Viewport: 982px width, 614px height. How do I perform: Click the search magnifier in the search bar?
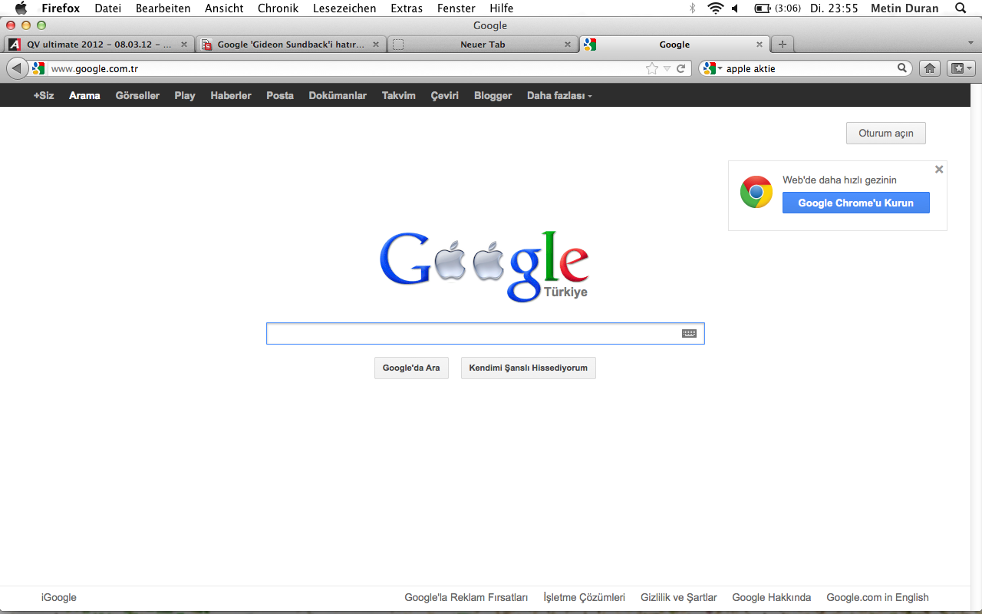coord(902,68)
